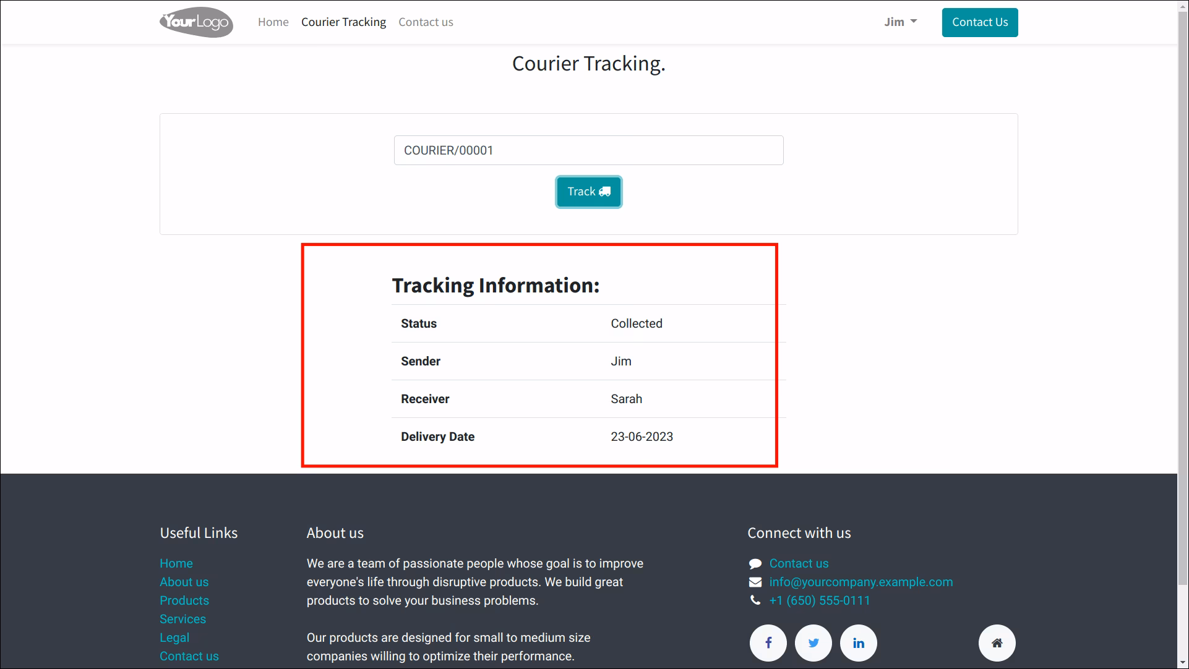The height and width of the screenshot is (669, 1189).
Task: Click the speech bubble icon beside Contact us
Action: [755, 564]
